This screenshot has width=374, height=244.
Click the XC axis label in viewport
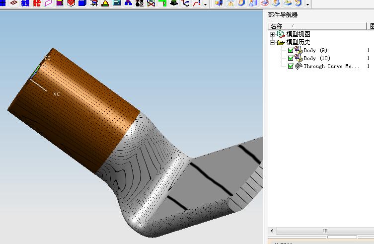tap(57, 94)
